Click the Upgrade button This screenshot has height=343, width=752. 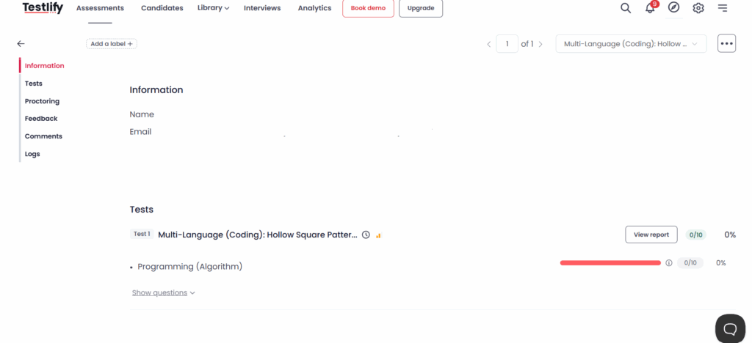[421, 8]
